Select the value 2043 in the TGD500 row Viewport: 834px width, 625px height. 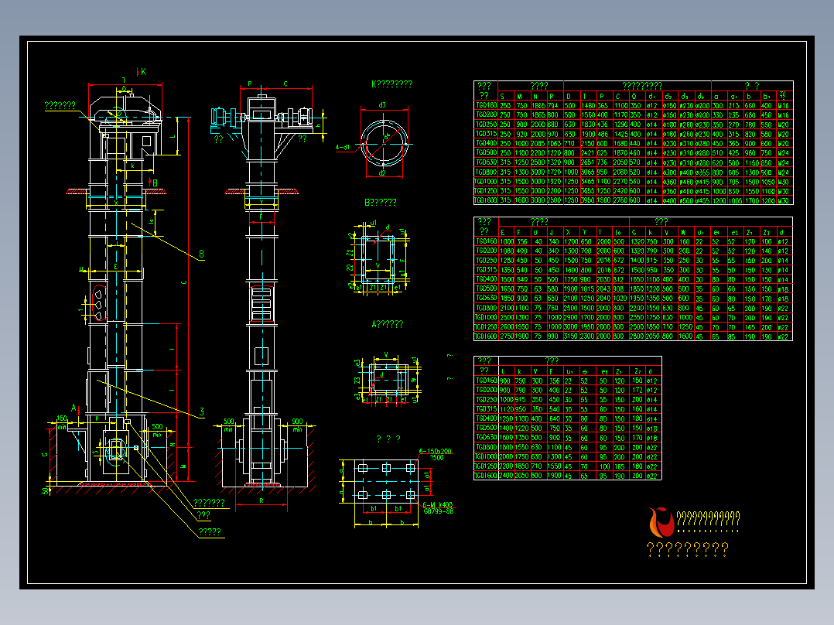pos(603,289)
